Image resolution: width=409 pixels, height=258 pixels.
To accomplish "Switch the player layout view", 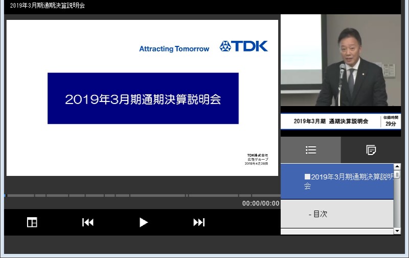I will (x=32, y=222).
